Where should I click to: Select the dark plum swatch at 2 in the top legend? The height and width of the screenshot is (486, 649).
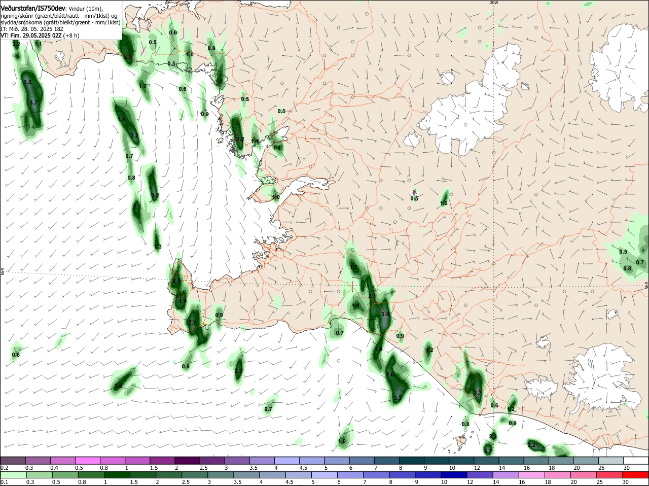click(x=188, y=460)
